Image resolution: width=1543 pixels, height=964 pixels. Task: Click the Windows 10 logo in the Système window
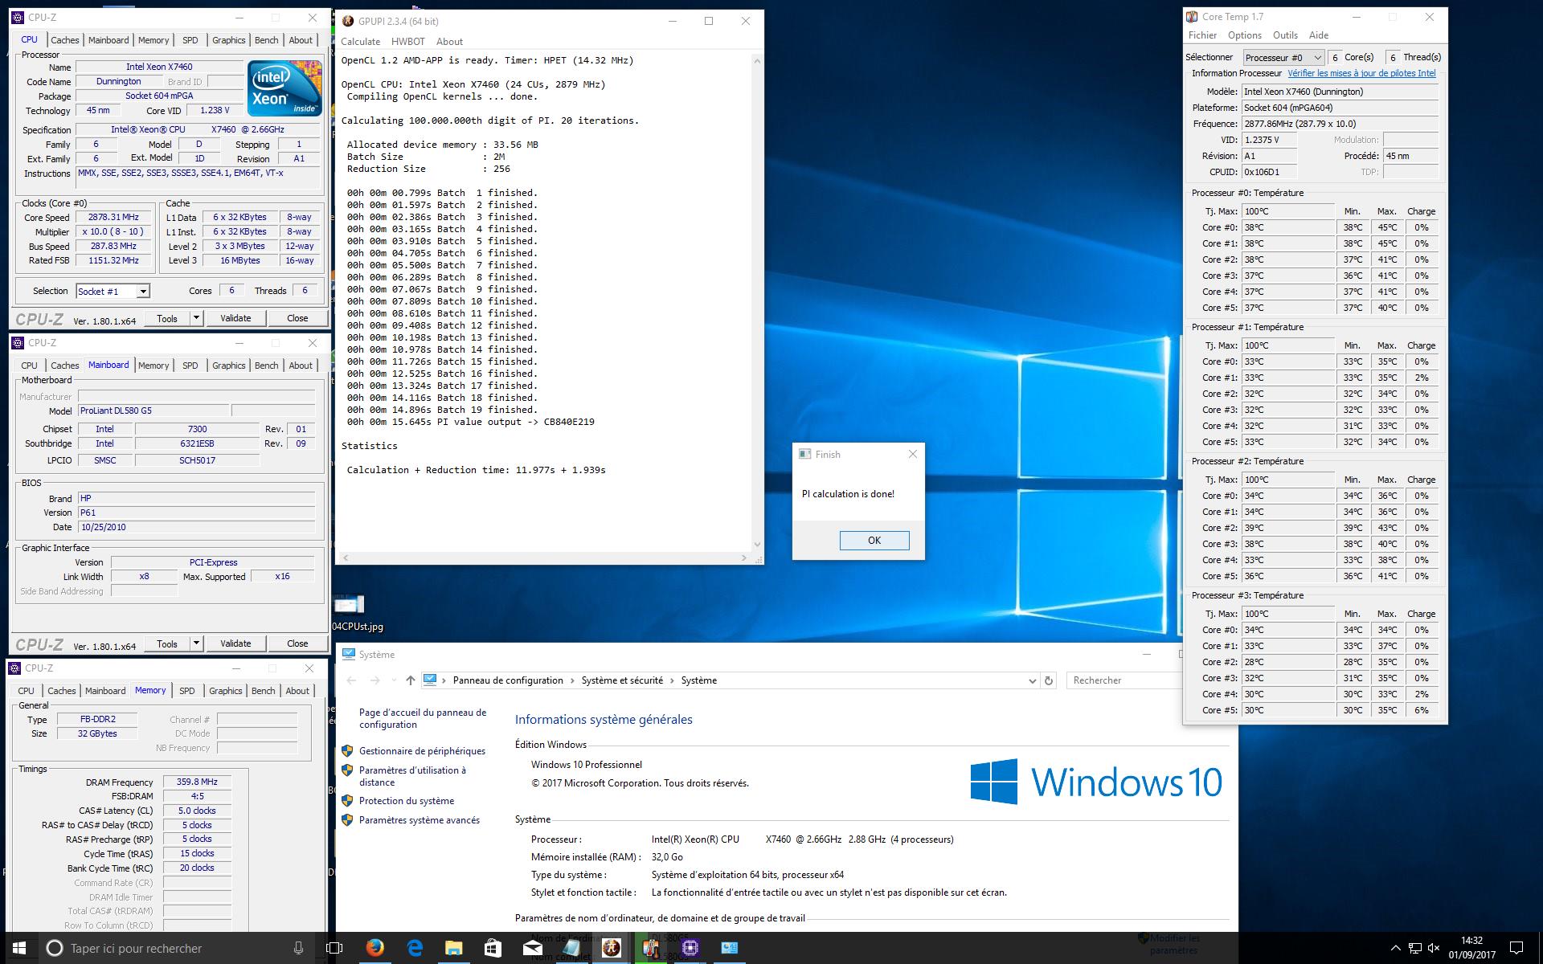(x=1096, y=782)
